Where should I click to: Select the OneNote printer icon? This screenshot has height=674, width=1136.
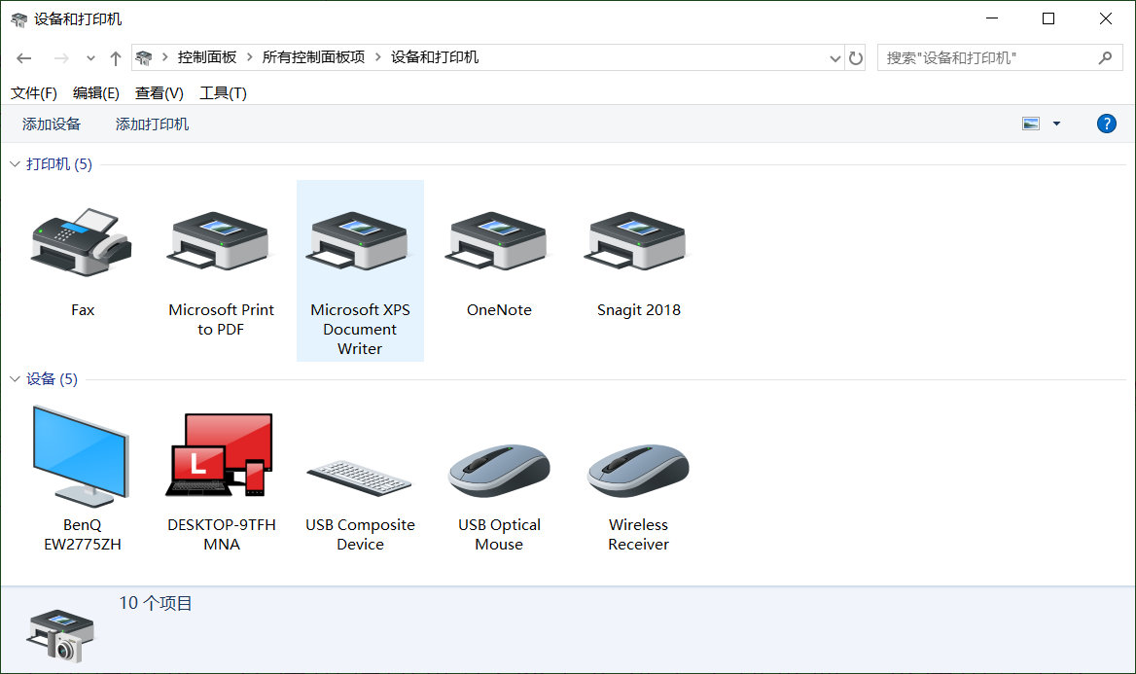(x=499, y=241)
